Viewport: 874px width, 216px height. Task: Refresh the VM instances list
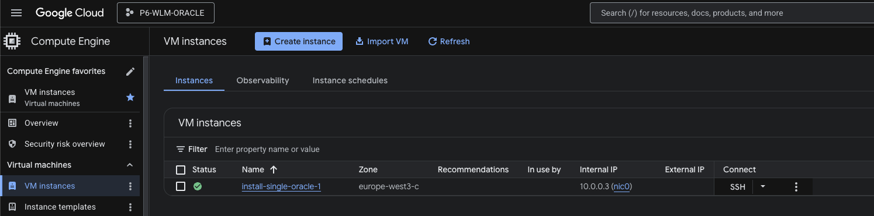[449, 41]
